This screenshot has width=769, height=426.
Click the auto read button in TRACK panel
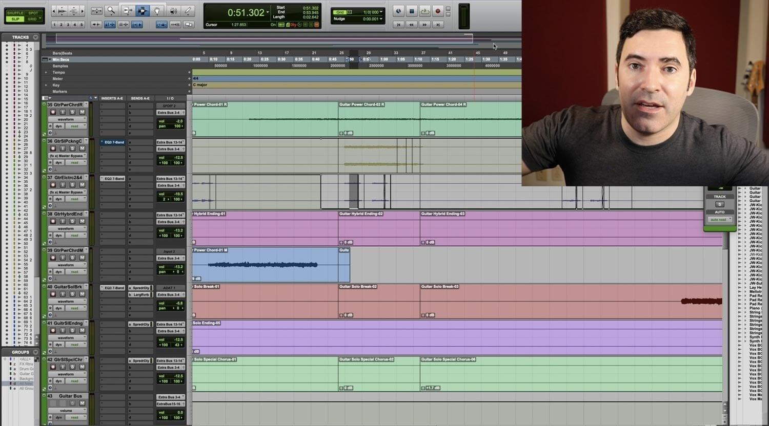(x=720, y=219)
